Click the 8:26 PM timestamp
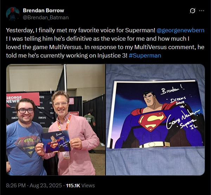This screenshot has width=211, height=195. (x=16, y=186)
